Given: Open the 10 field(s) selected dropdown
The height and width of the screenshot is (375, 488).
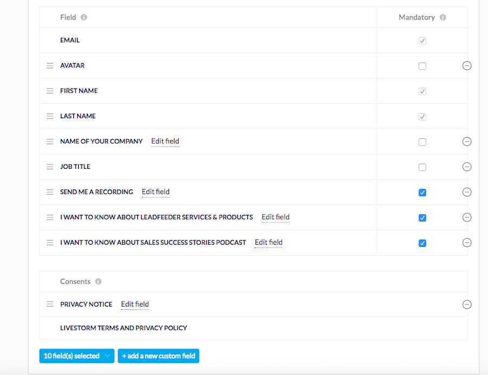Looking at the screenshot, I should pyautogui.click(x=76, y=355).
